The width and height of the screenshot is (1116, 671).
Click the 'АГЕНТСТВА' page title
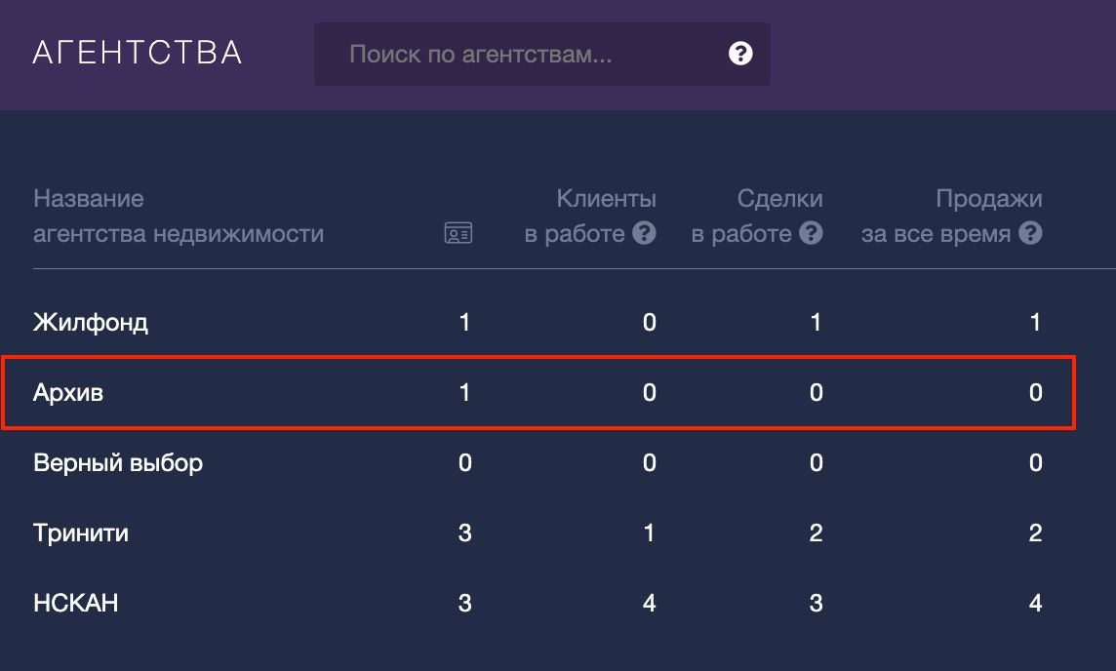pyautogui.click(x=138, y=53)
